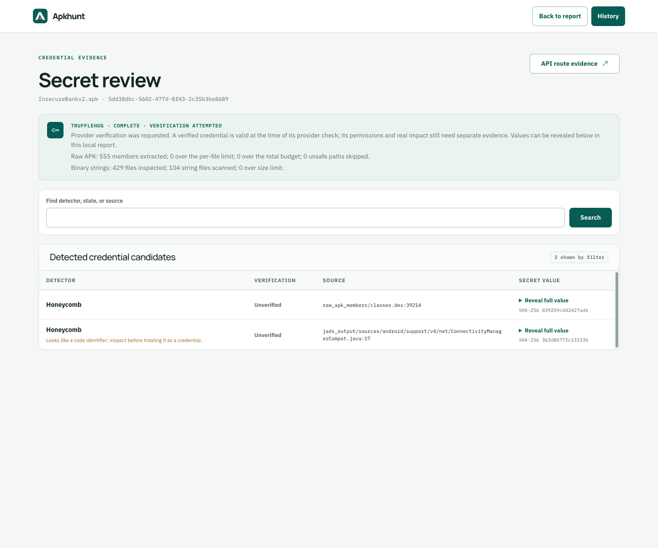Click the Raw APK 555 members extracted line
This screenshot has width=658, height=548.
tap(220, 156)
